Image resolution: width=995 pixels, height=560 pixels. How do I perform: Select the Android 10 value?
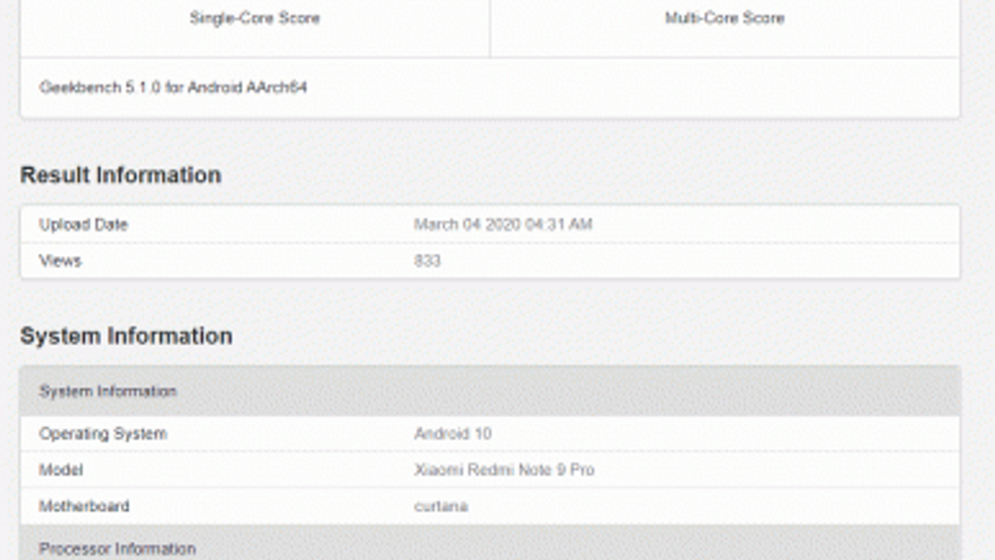453,434
